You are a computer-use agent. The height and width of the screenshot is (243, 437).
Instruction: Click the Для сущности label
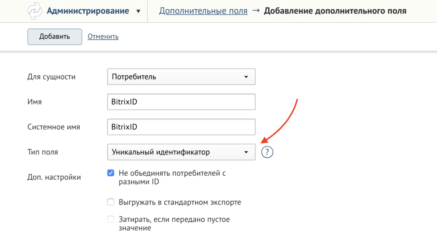(51, 77)
